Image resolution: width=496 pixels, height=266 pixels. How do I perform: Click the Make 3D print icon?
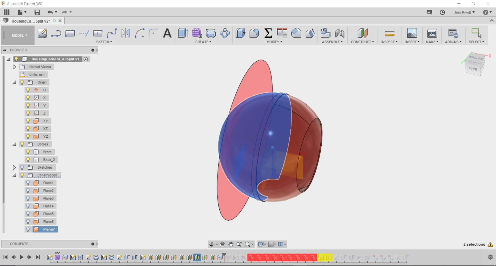coord(432,33)
